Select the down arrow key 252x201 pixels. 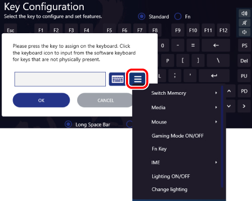(229, 106)
